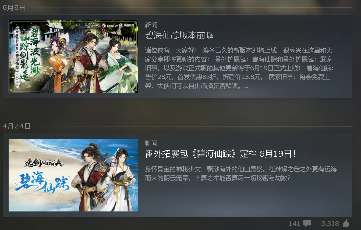Viewport: 361px width, 230px height.
Task: Click the 诸位侠客 summary paragraph
Action: tap(239, 68)
